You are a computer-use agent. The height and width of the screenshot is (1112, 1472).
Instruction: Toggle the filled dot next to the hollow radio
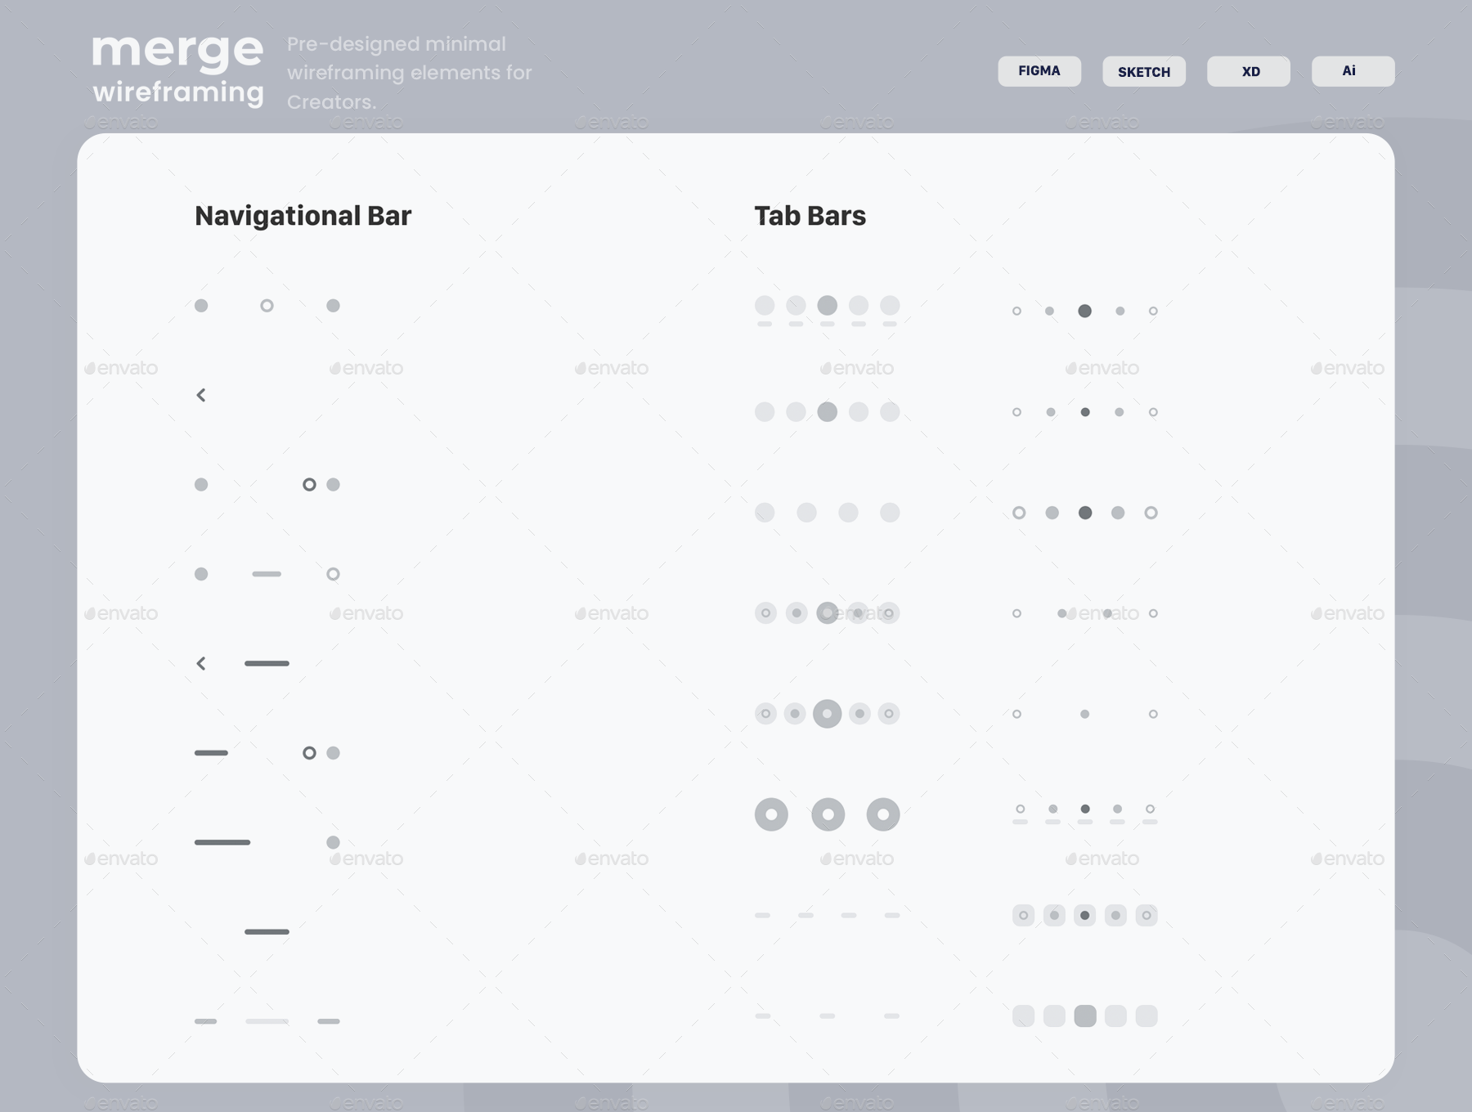[x=333, y=484]
